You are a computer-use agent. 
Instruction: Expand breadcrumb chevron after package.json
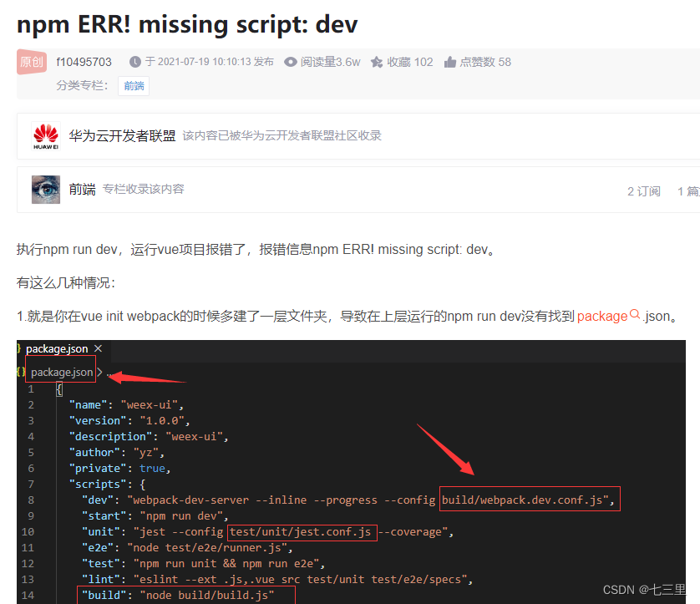[99, 372]
